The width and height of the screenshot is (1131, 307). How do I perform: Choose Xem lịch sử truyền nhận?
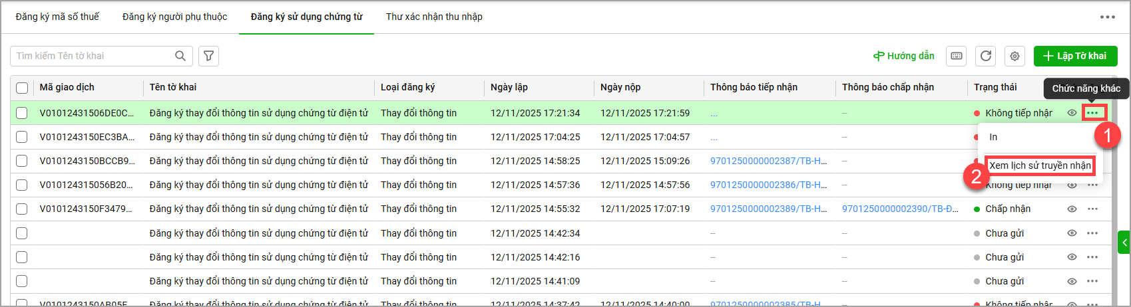[x=1040, y=165]
